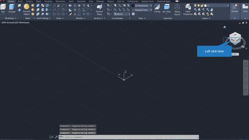Image resolution: width=249 pixels, height=140 pixels.
Task: Click the viewport restore button
Action: point(243,23)
